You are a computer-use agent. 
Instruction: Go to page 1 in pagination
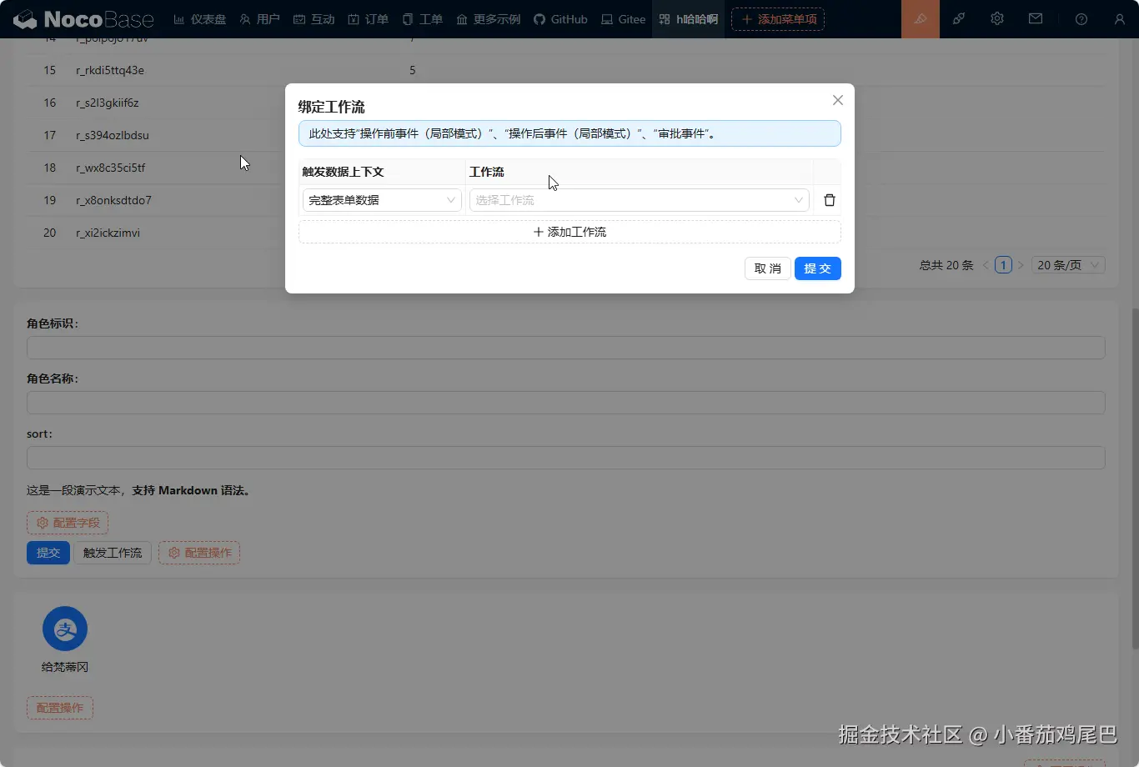(x=1003, y=265)
